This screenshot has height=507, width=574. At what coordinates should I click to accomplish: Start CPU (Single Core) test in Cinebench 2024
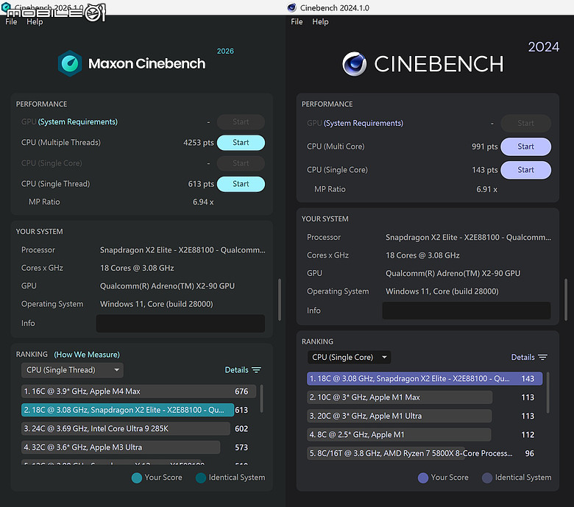525,170
